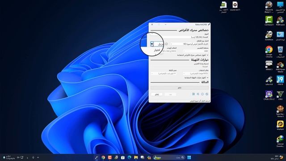Open the Mount & Blade desktop shortcut

coord(269,7)
